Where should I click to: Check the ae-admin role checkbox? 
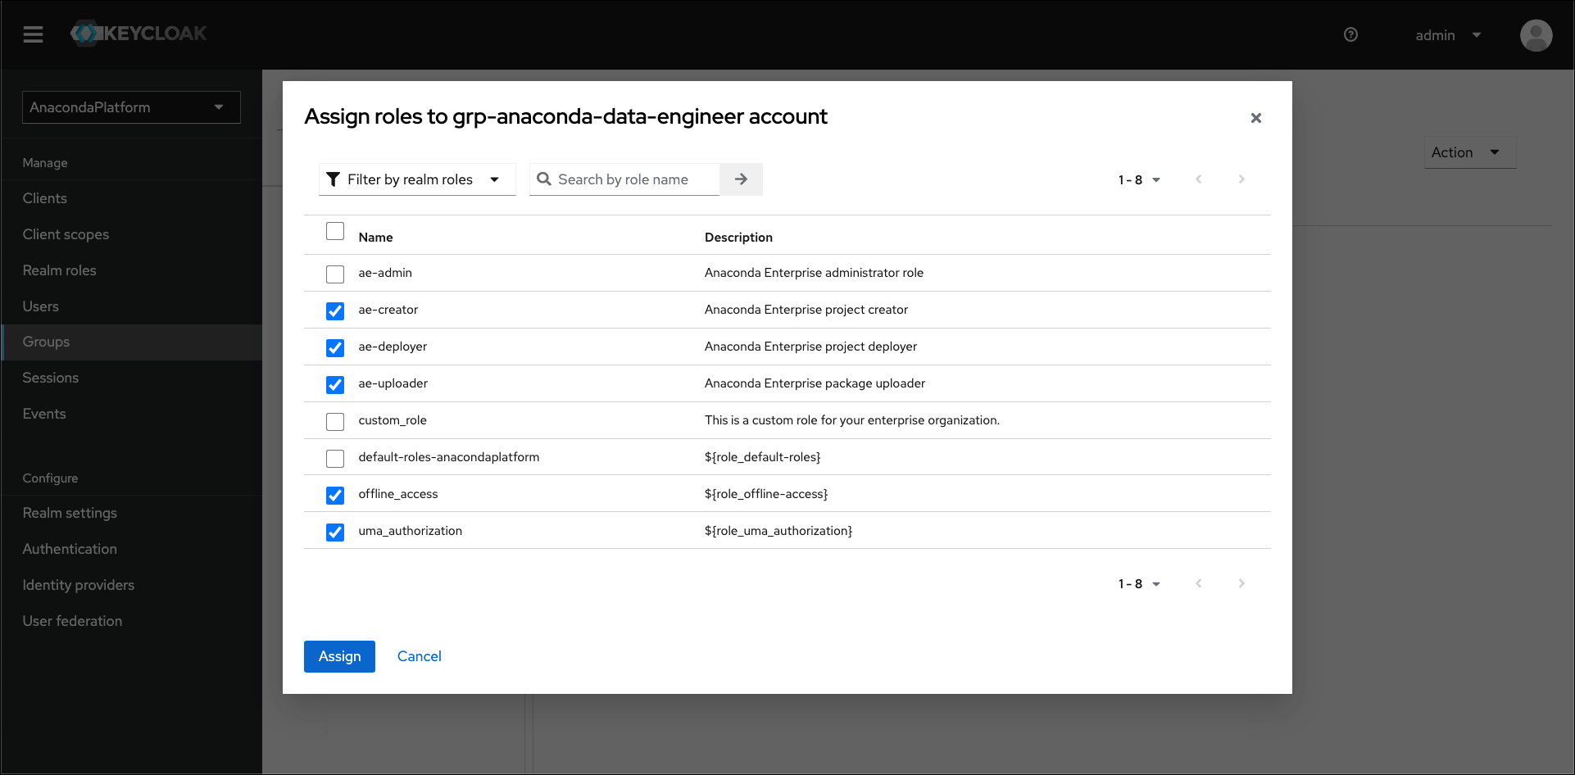[x=335, y=274]
